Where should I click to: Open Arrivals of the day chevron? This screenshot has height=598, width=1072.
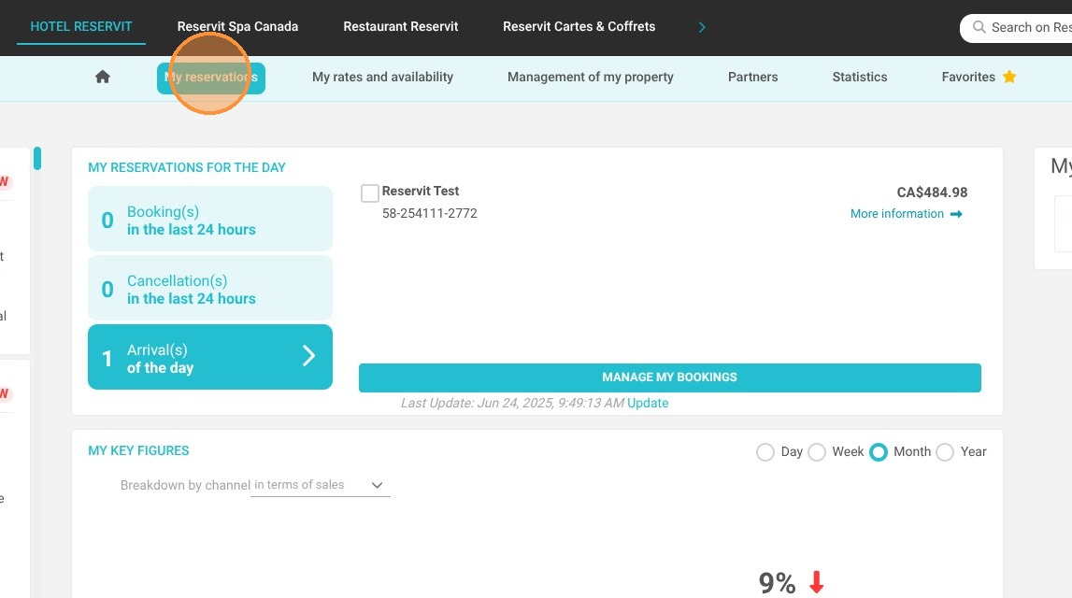[309, 355]
